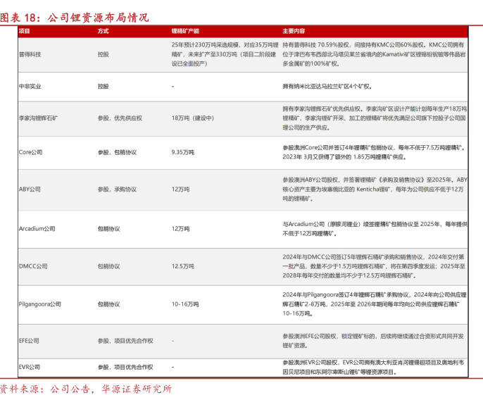Viewport: 483px width, 412px height.
Task: Click the 锂精矿产能 column header
Action: pyautogui.click(x=185, y=32)
